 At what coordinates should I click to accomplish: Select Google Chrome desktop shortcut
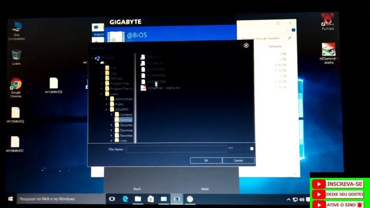pos(16,88)
